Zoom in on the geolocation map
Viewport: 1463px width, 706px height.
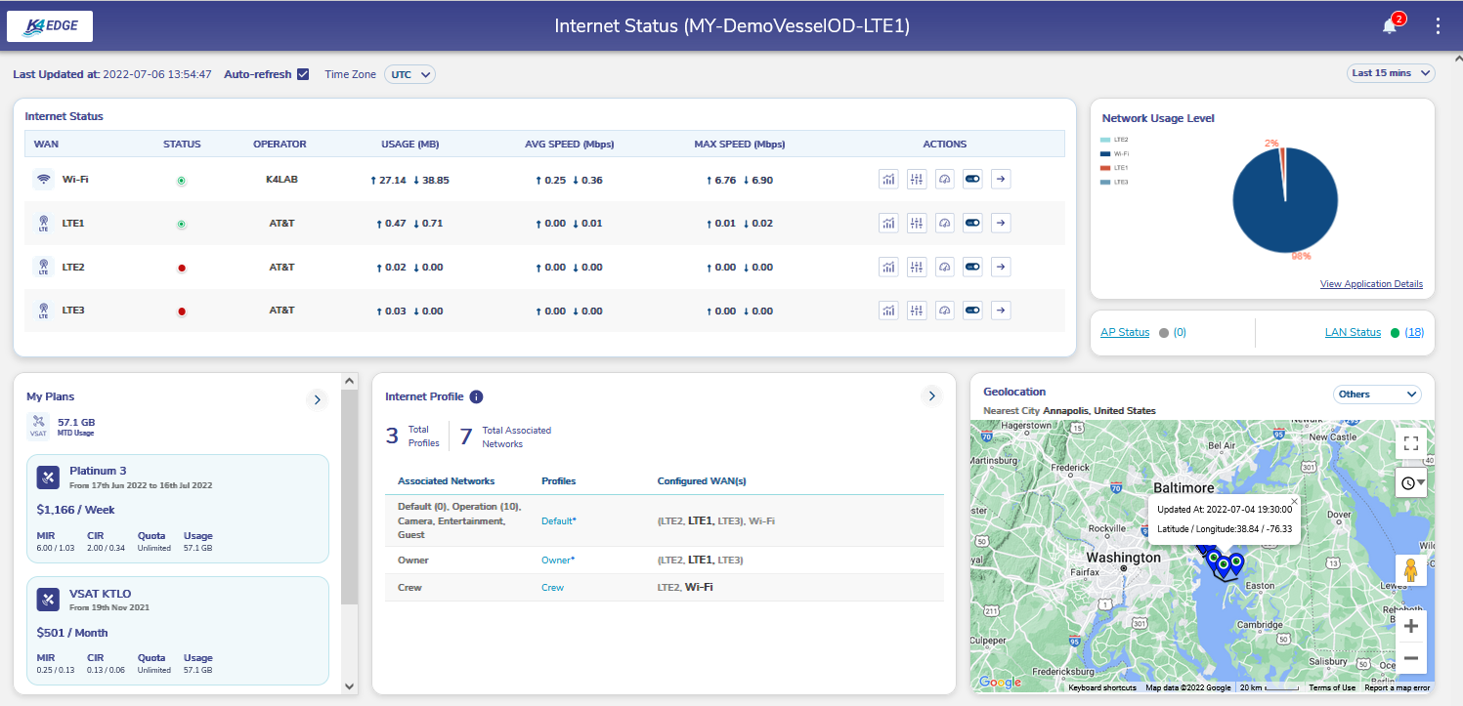1410,627
